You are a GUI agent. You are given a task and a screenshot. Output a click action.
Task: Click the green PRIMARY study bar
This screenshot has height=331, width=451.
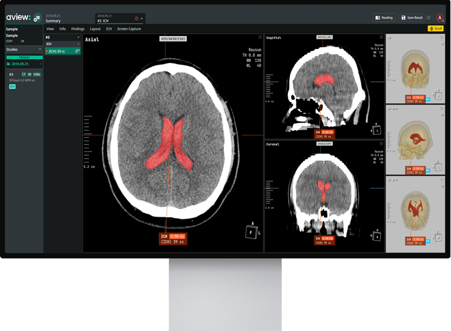(x=24, y=58)
